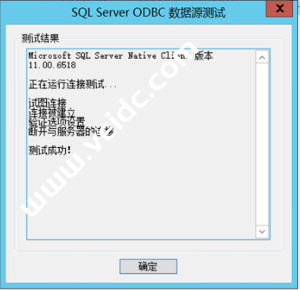The width and height of the screenshot is (300, 290).
Task: Click the 连接被建立 line in results
Action: click(52, 113)
